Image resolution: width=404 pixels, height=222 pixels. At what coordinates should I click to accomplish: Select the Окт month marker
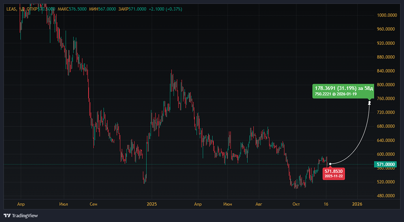pyautogui.click(x=296, y=204)
